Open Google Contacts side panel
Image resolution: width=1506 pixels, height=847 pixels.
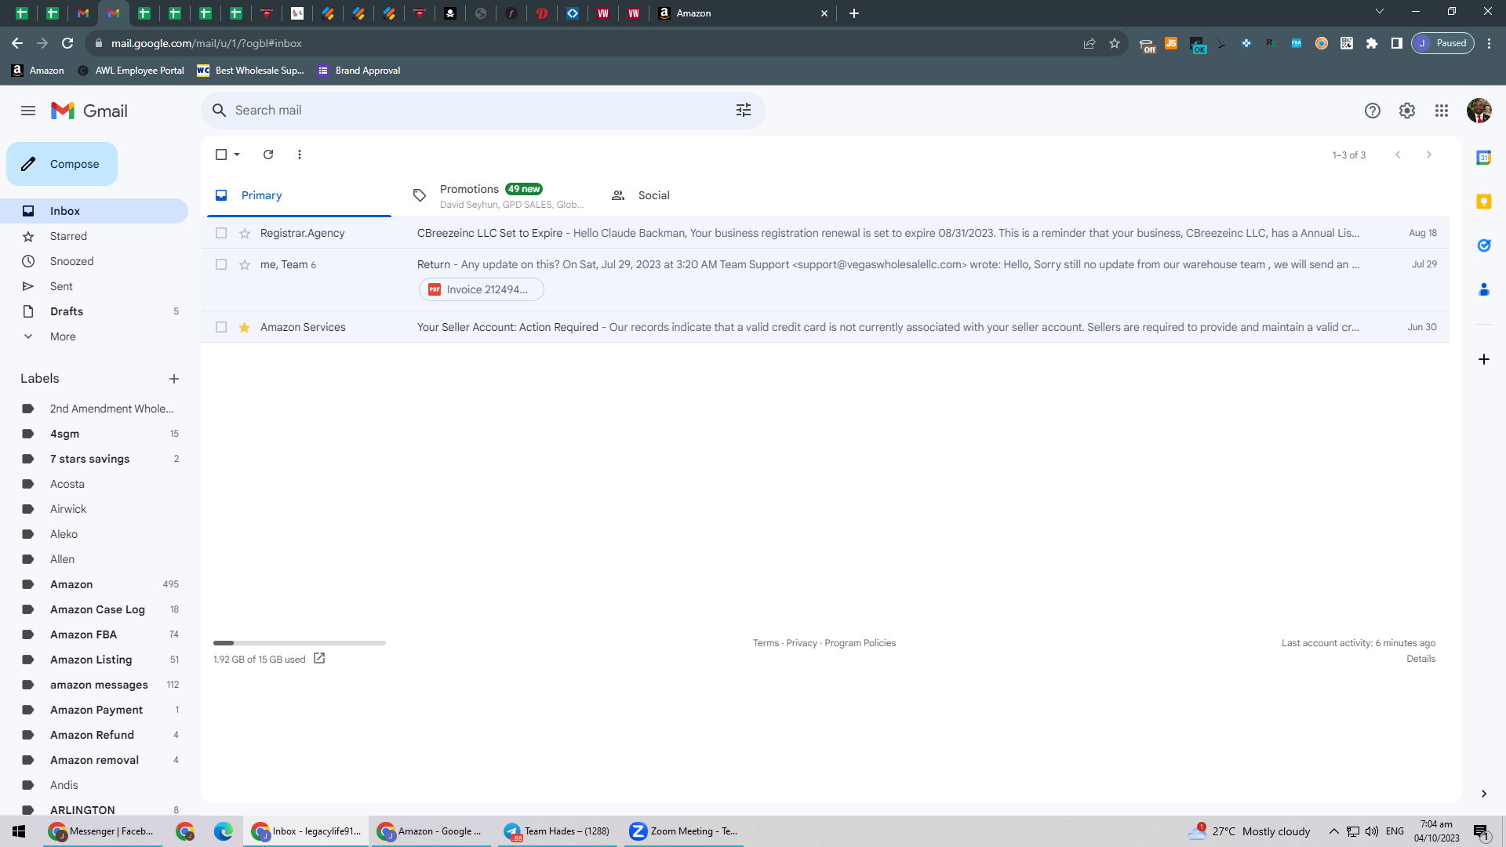1484,289
